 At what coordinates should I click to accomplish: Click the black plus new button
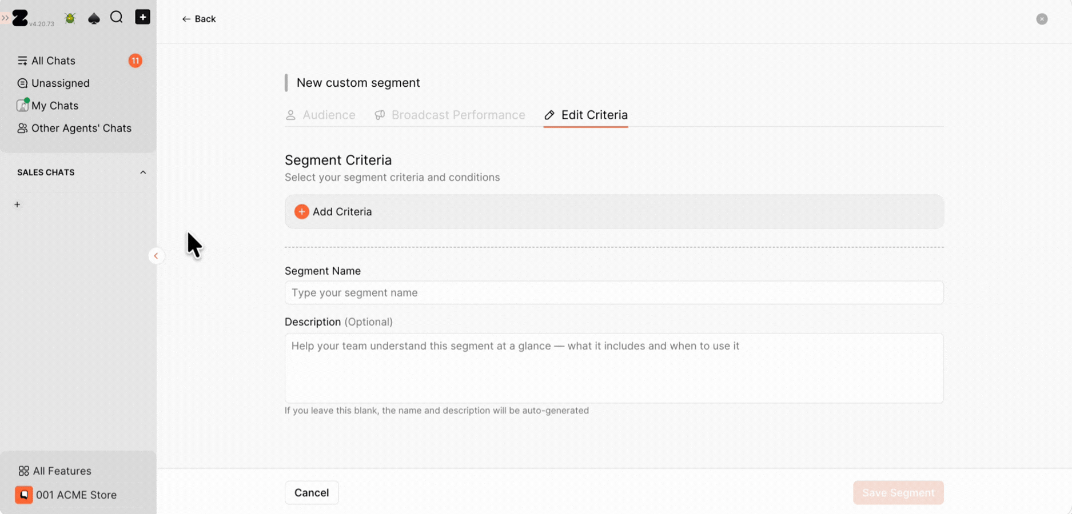pos(142,17)
